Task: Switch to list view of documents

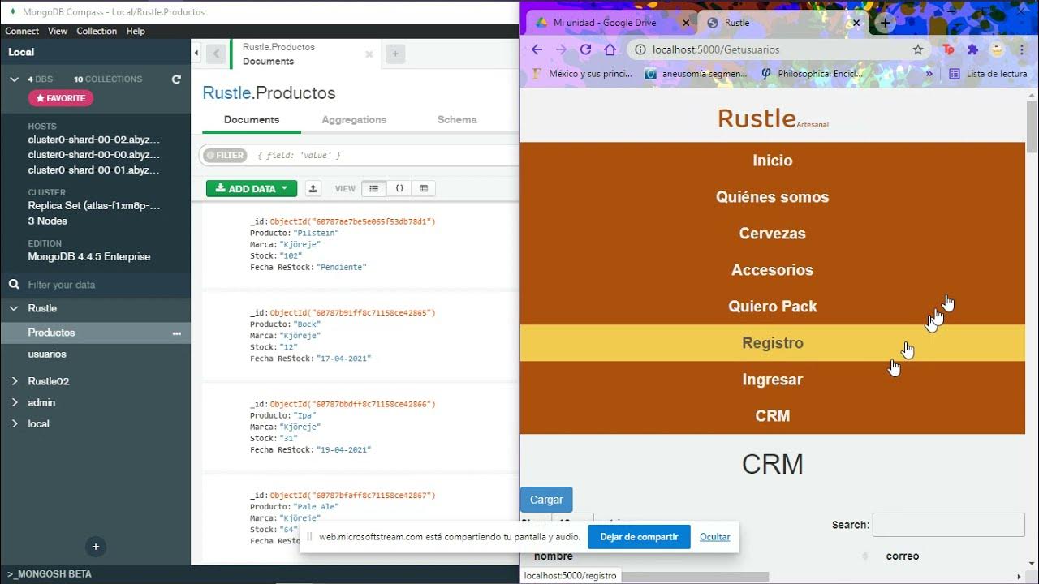Action: pos(373,188)
